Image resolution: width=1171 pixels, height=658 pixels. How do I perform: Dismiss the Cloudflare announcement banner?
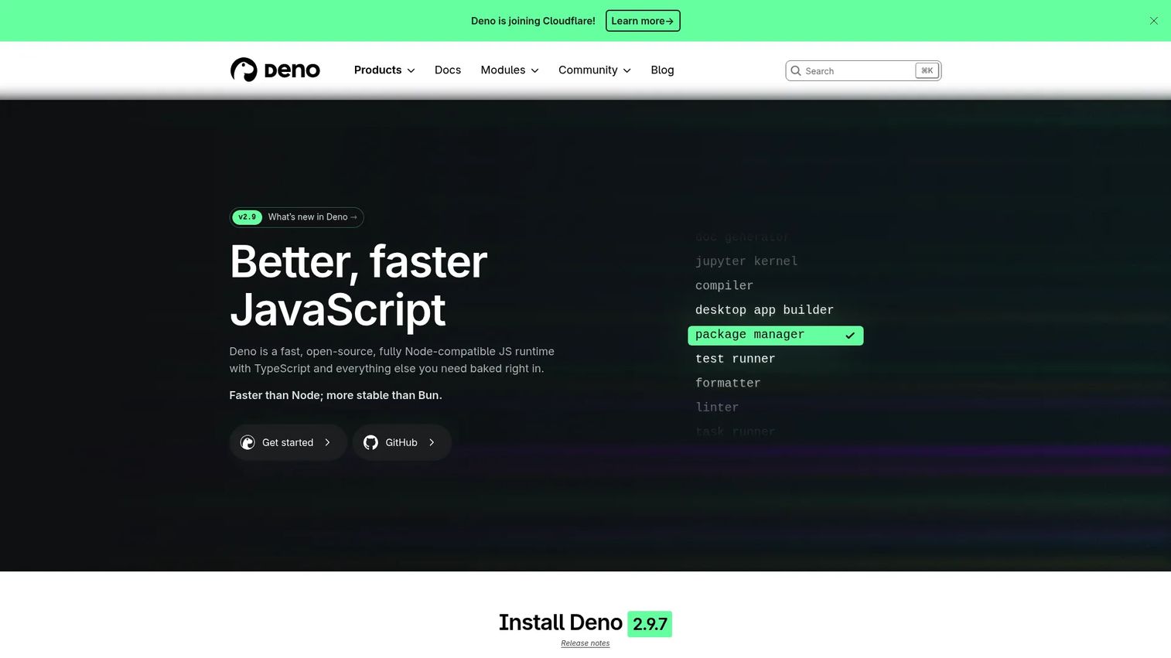click(1153, 21)
